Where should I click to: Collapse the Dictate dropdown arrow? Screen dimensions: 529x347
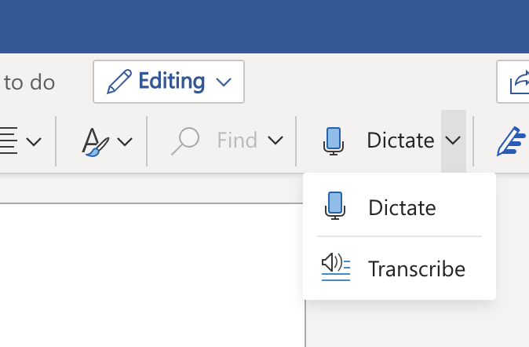coord(453,141)
